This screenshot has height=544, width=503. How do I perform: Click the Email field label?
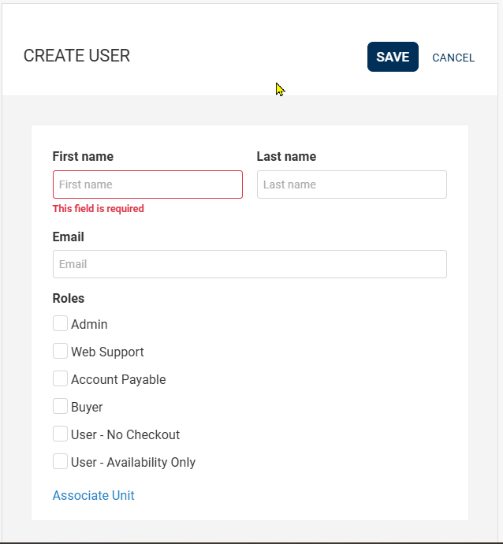point(69,237)
